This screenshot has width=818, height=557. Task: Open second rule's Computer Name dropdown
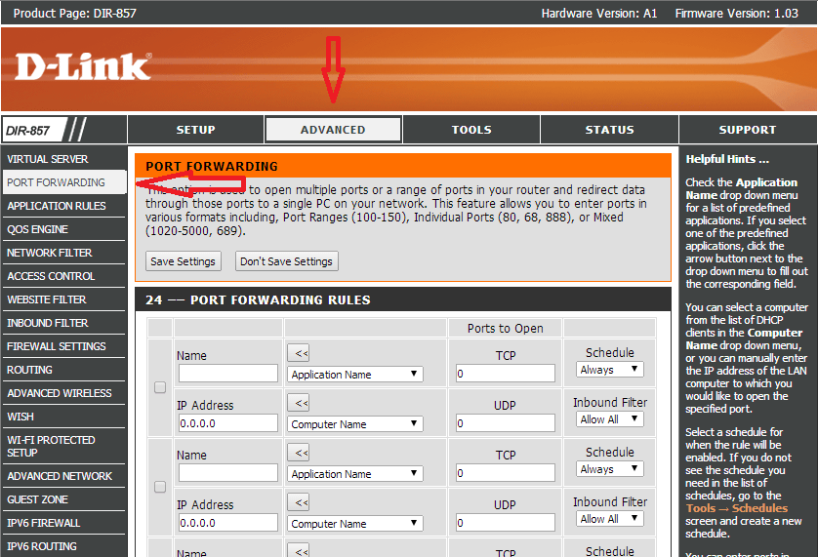tap(354, 524)
